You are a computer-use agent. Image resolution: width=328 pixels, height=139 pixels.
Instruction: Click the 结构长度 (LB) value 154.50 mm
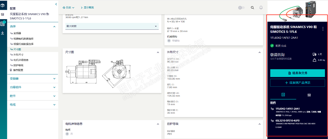173,96
